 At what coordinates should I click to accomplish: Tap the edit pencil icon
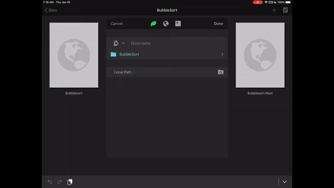coord(285,10)
